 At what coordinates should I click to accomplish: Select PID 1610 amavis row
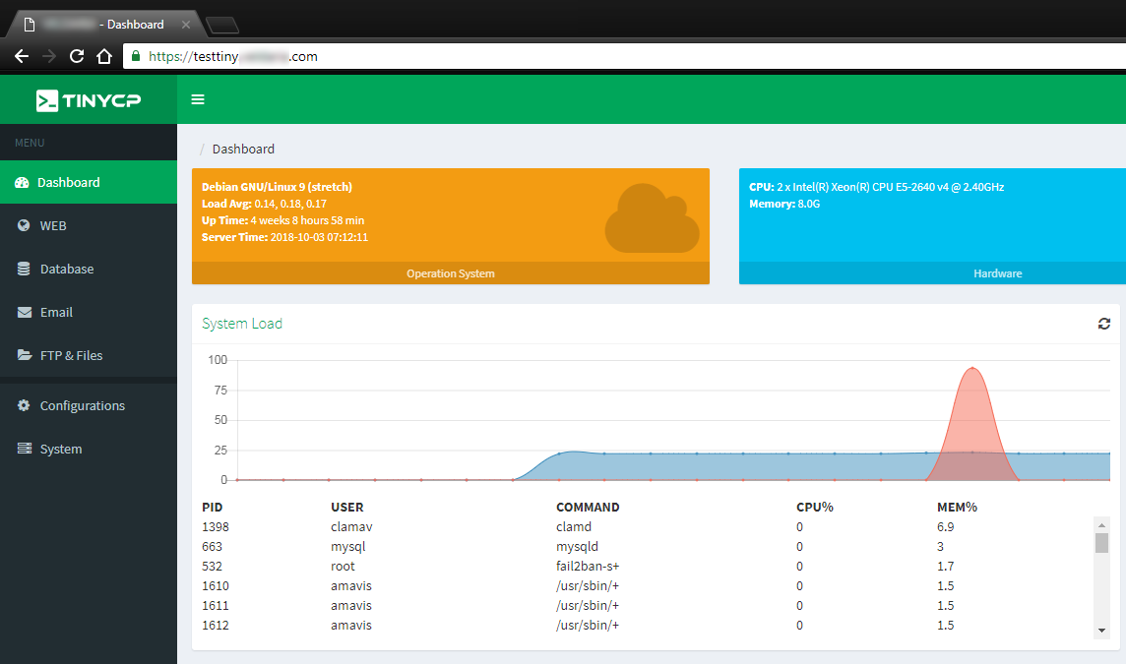coord(647,585)
